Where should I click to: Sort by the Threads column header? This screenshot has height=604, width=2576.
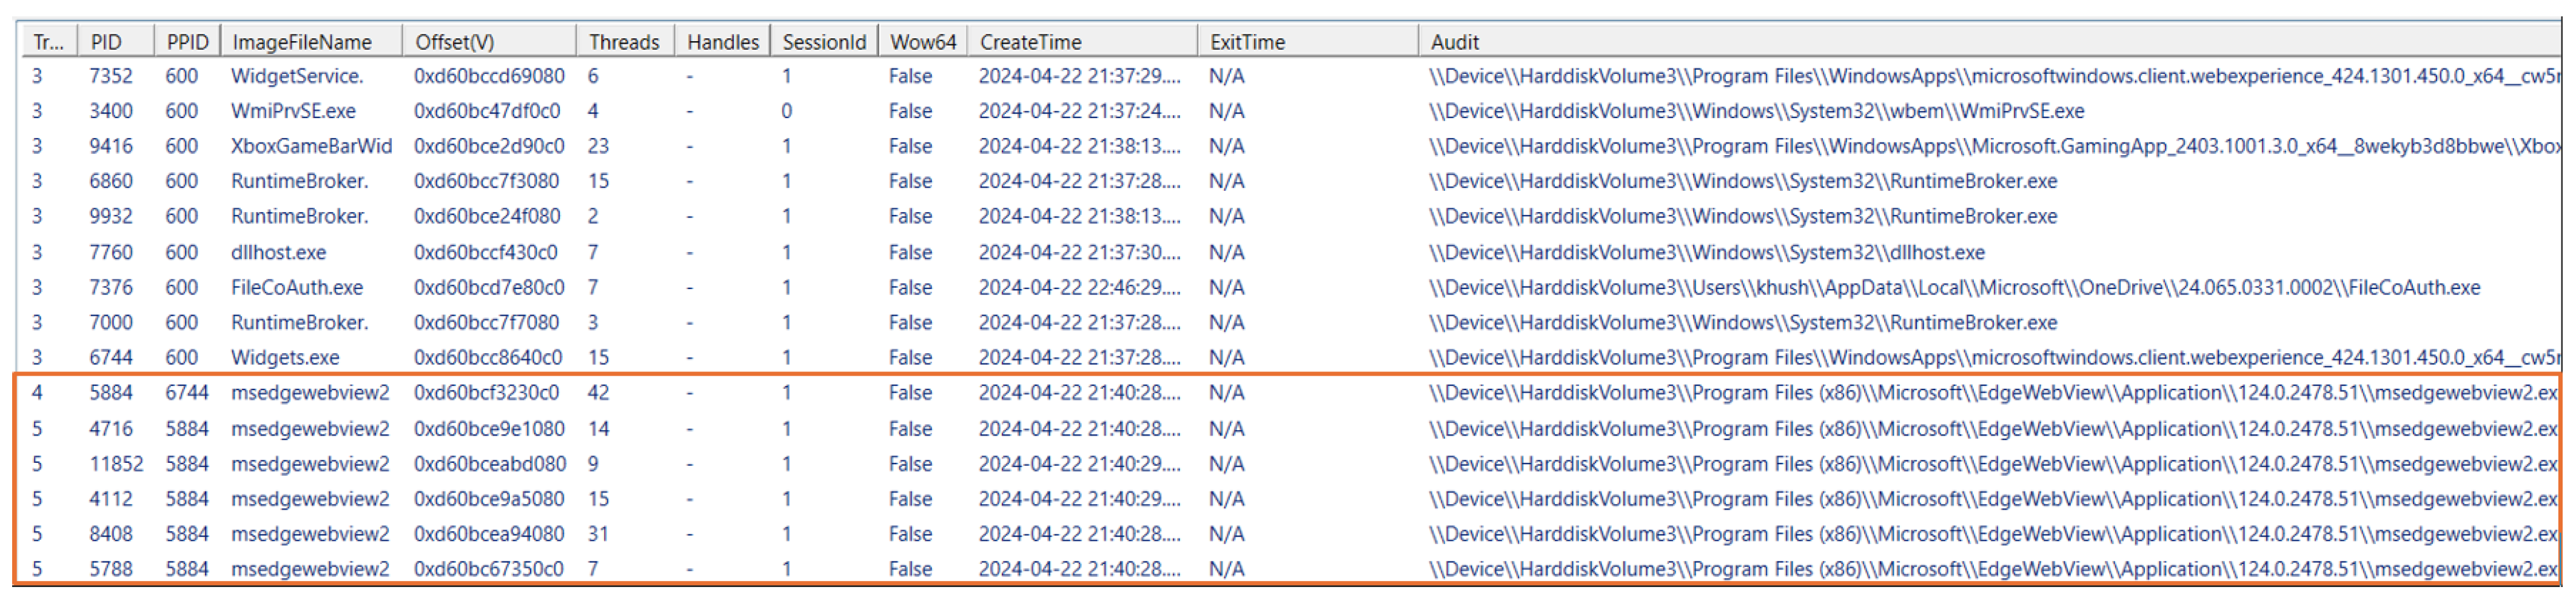pyautogui.click(x=624, y=42)
